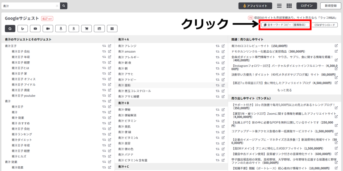Select keyword 青汁 ビタミン
Image resolution: width=343 pixels, height=171 pixels.
[127, 121]
